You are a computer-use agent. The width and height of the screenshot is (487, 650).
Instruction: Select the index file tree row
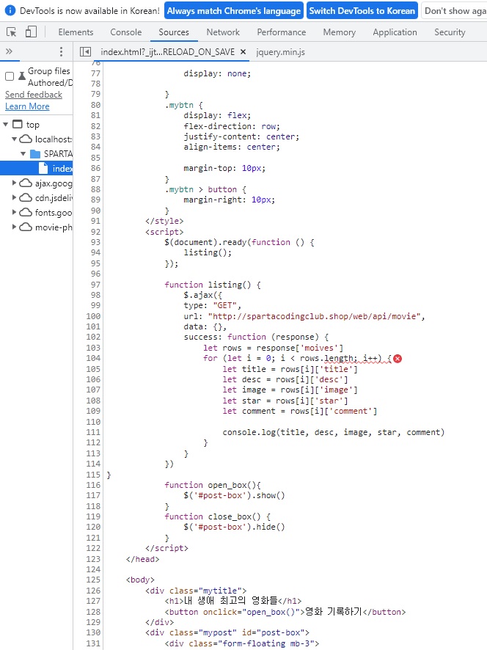click(37, 168)
